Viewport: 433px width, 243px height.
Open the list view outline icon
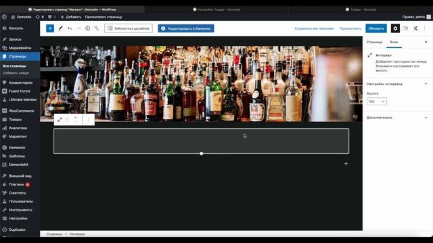[97, 28]
